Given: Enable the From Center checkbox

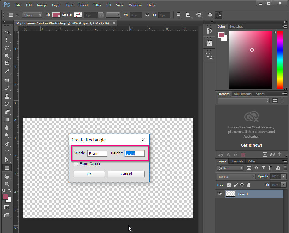Looking at the screenshot, I should (76, 164).
